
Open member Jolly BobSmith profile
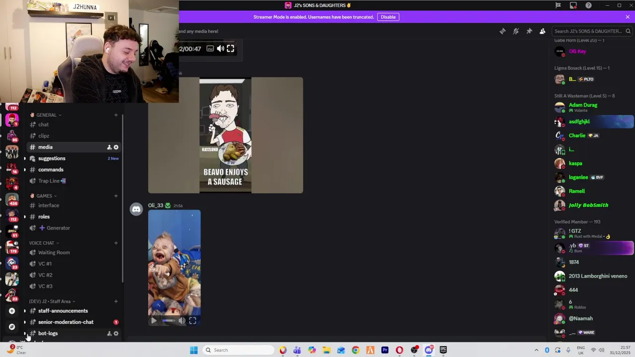click(588, 205)
